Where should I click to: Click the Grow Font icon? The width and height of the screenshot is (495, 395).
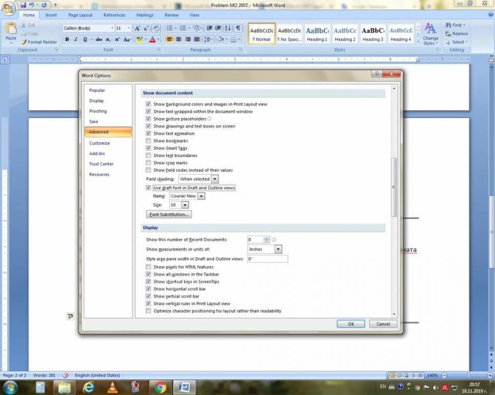tap(137, 28)
